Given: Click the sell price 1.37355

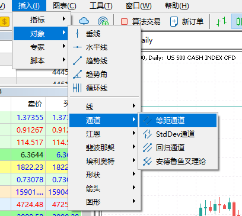Looking at the screenshot, I should tap(30, 118).
